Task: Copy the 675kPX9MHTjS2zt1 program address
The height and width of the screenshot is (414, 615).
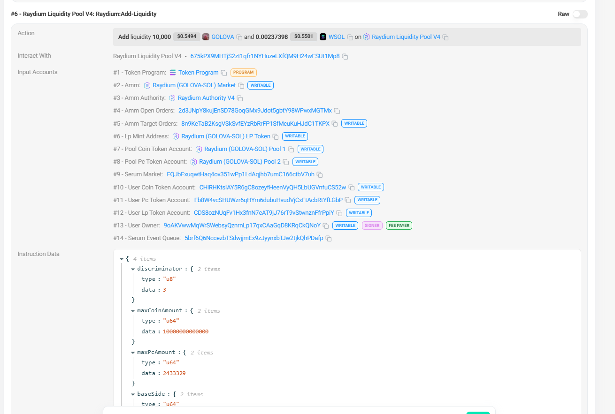Action: pyautogui.click(x=345, y=56)
